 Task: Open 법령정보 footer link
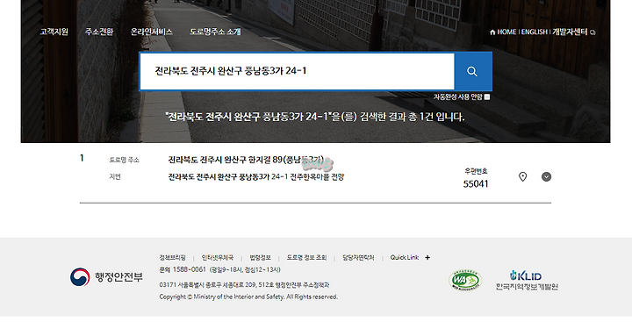[261, 258]
